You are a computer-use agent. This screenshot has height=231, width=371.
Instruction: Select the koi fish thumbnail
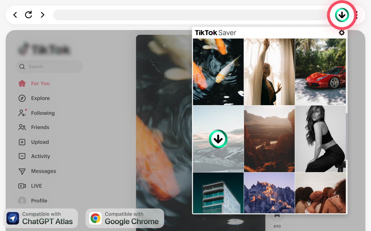218,72
